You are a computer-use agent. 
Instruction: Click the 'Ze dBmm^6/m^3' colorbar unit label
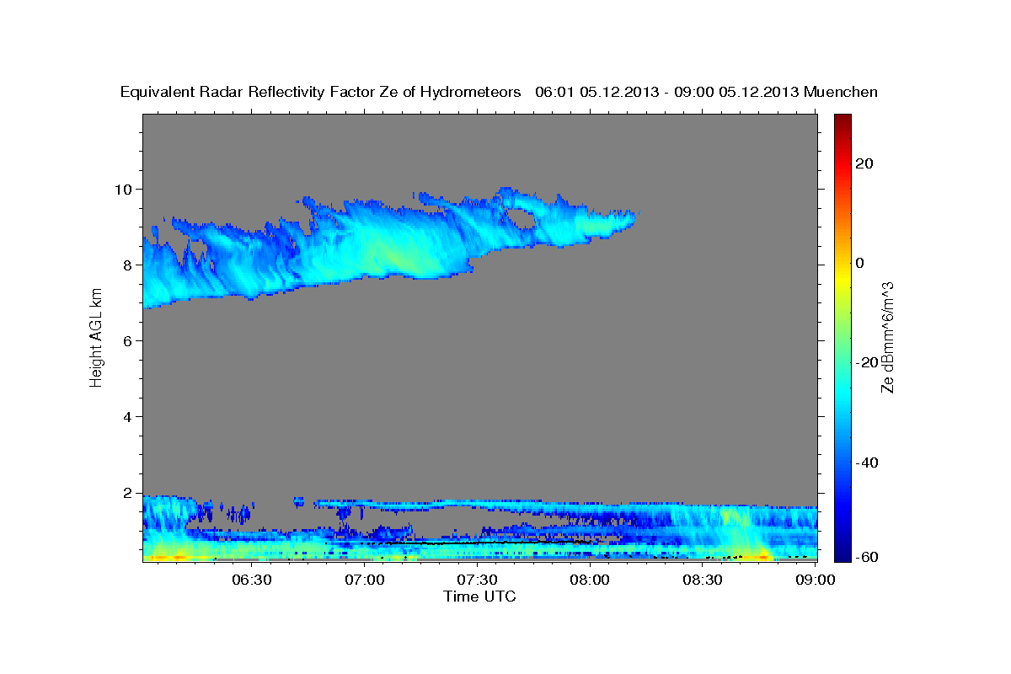click(x=887, y=337)
